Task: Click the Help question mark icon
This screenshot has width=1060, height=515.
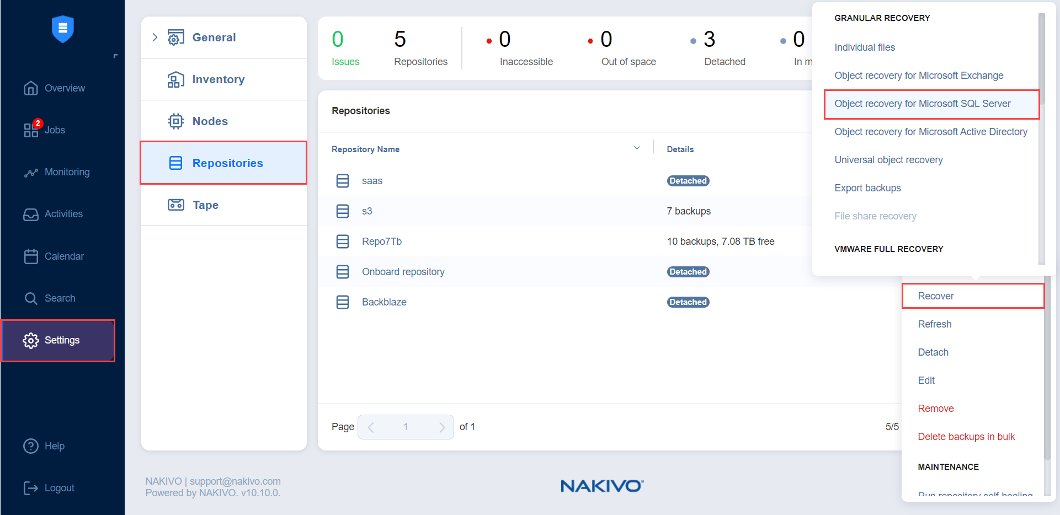Action: [31, 446]
